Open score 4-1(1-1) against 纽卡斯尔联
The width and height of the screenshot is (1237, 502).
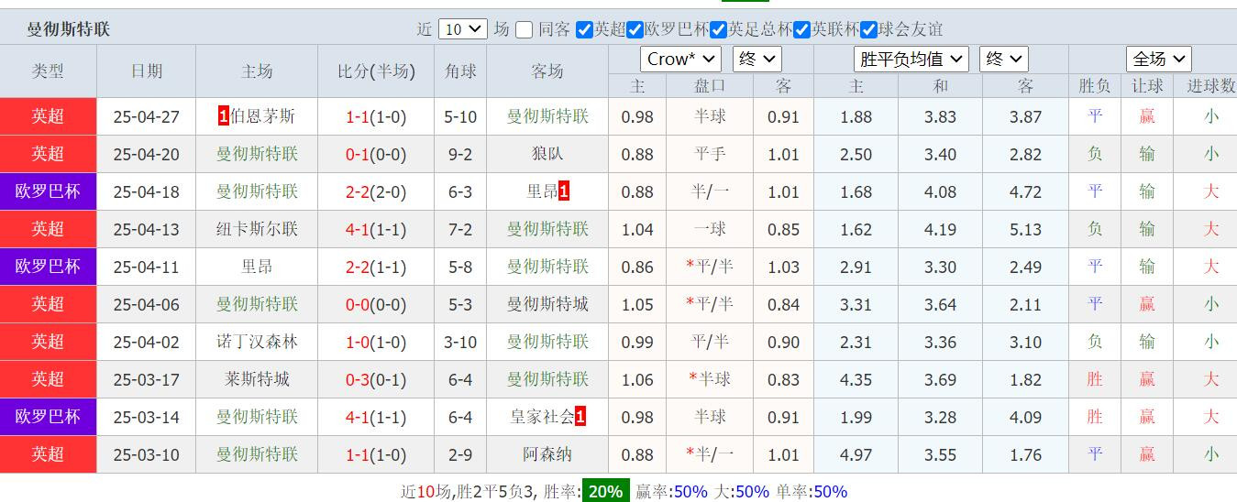coord(376,229)
